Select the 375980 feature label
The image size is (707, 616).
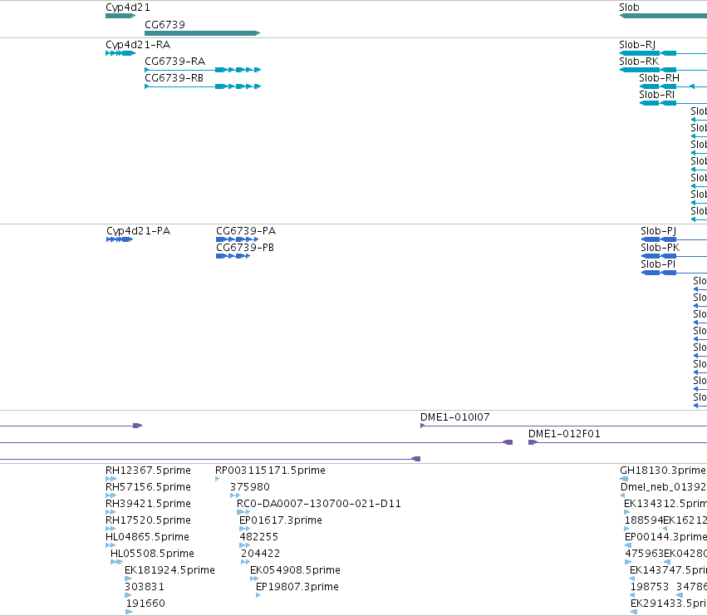[250, 487]
